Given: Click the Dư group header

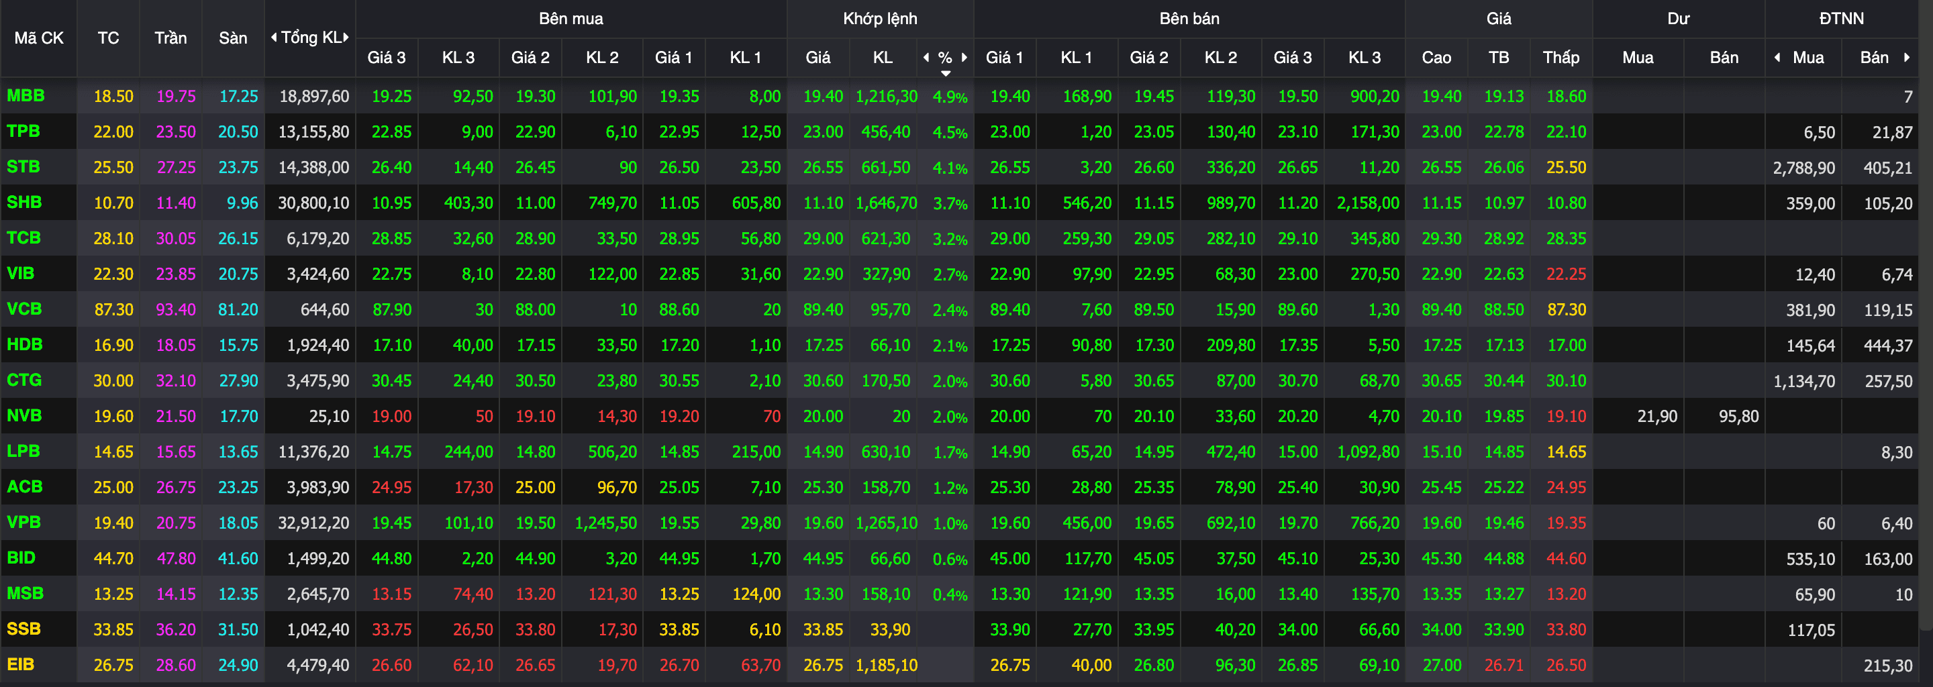Looking at the screenshot, I should tap(1679, 19).
